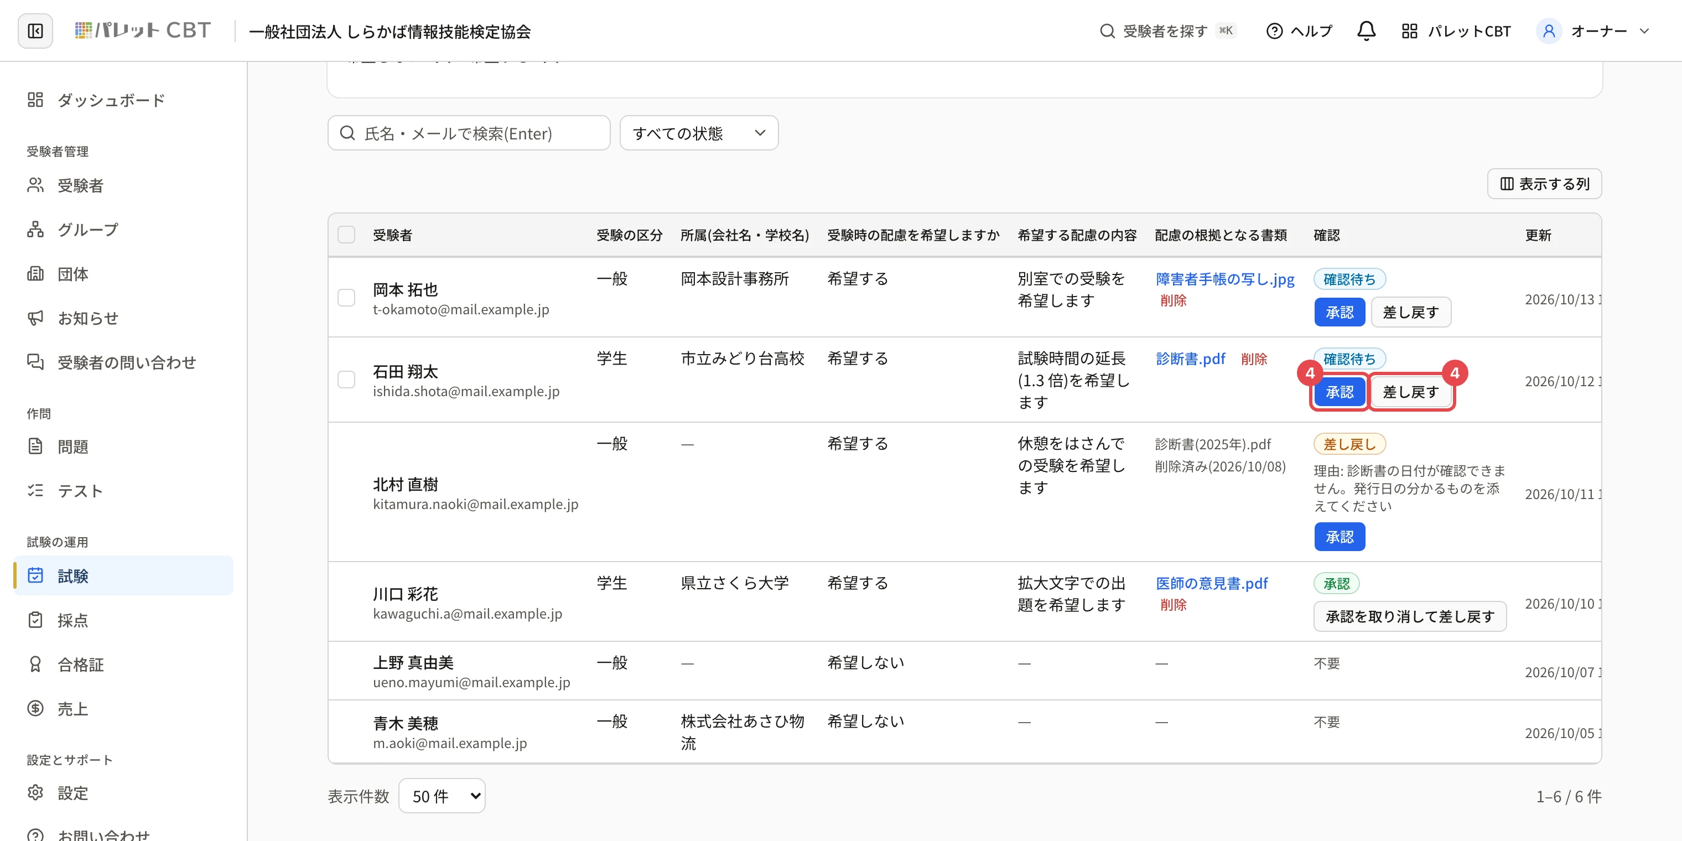Screen dimensions: 1682x841
Task: Click the 受験者を探す search box
Action: (1168, 30)
